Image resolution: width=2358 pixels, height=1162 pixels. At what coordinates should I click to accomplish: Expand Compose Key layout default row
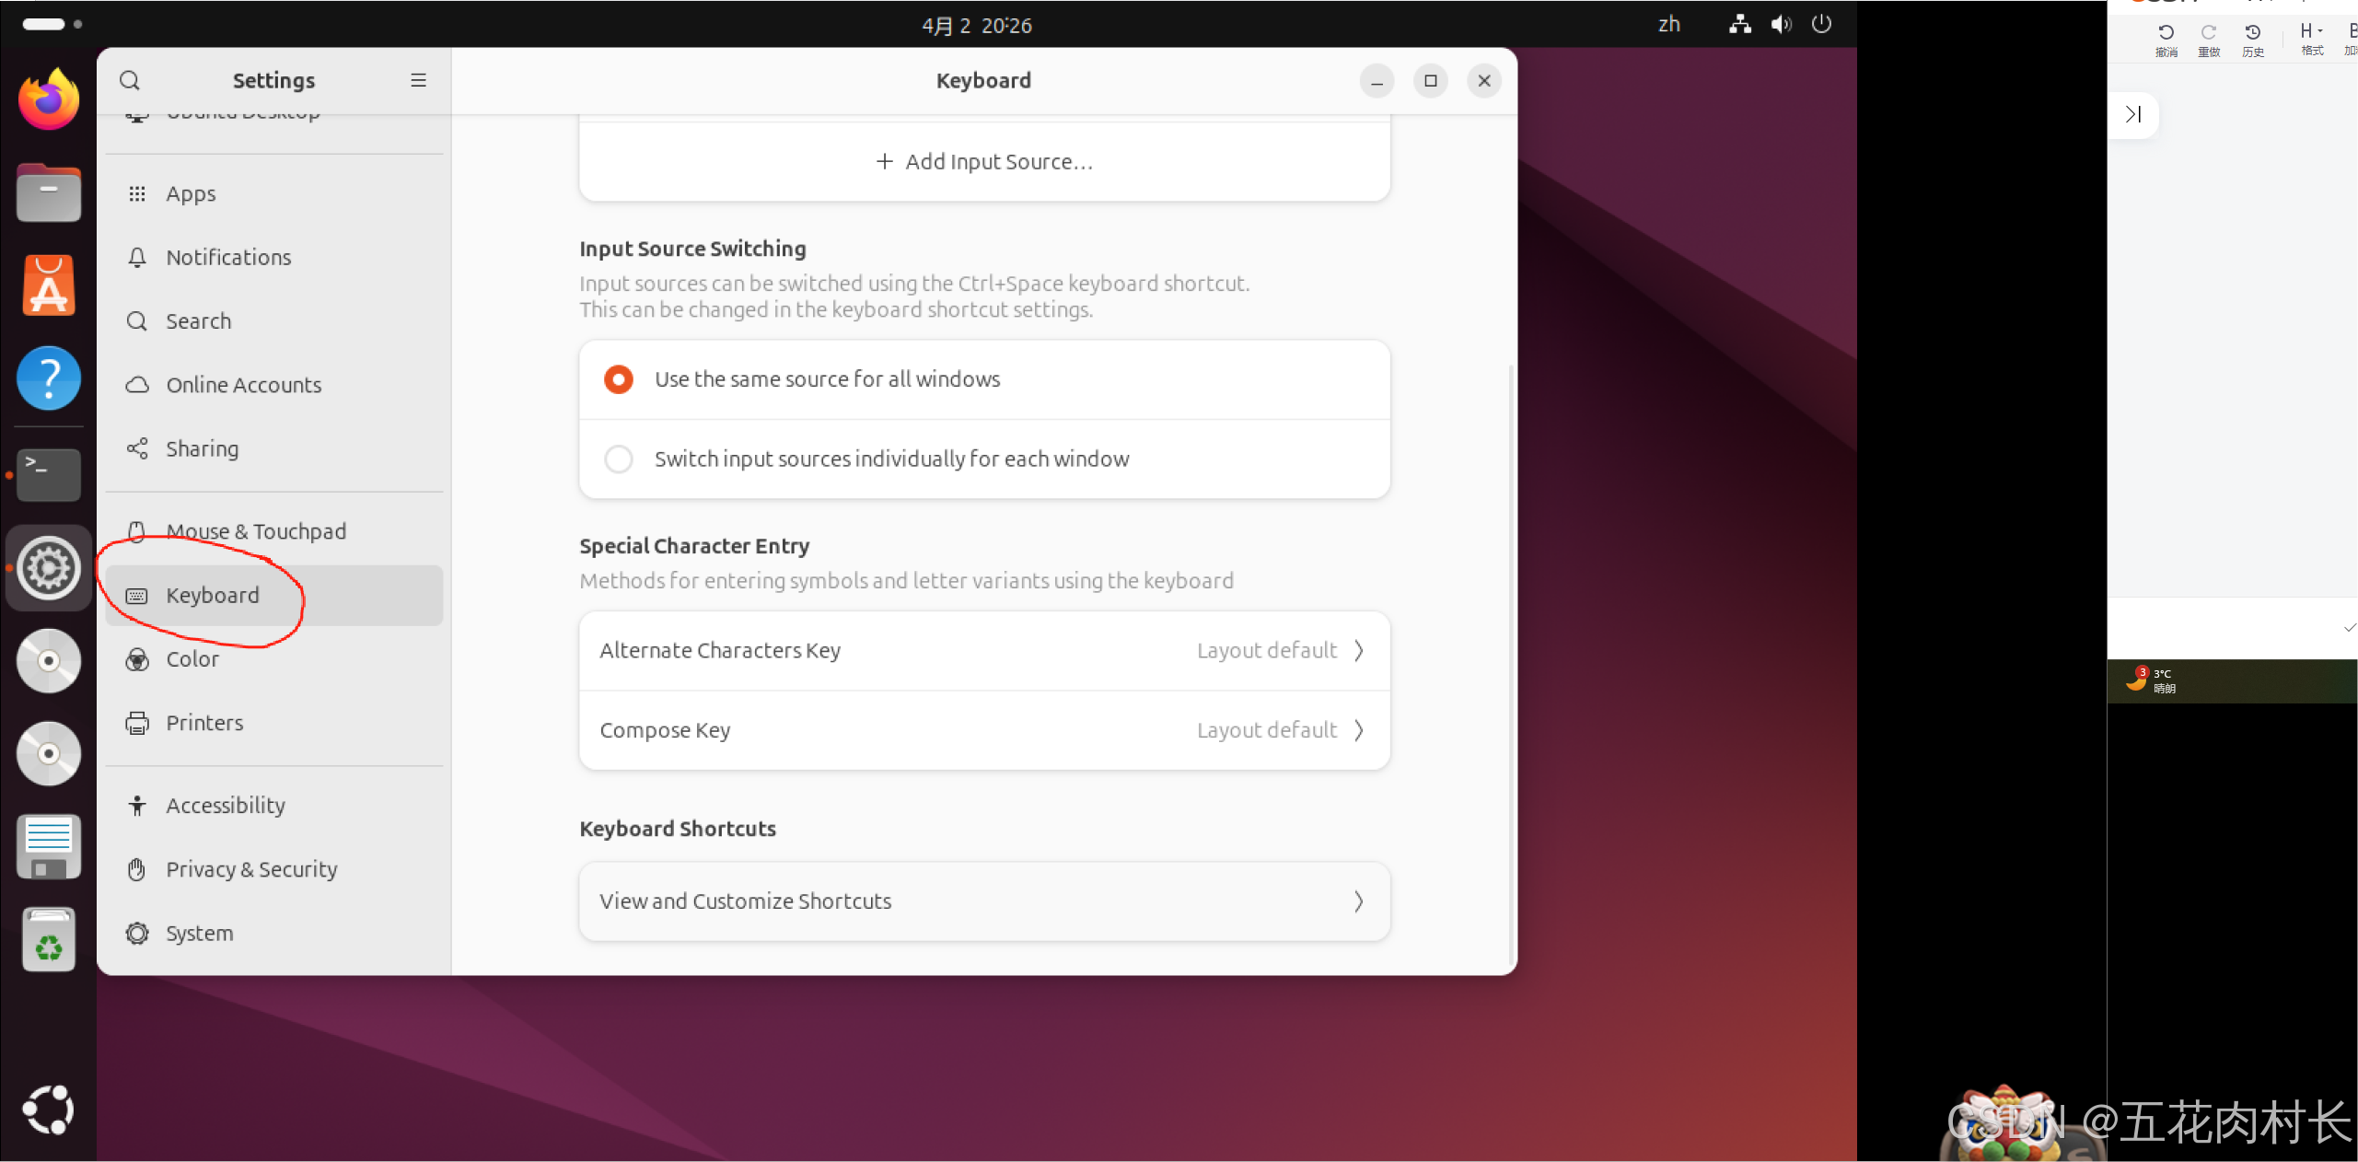[x=983, y=730]
